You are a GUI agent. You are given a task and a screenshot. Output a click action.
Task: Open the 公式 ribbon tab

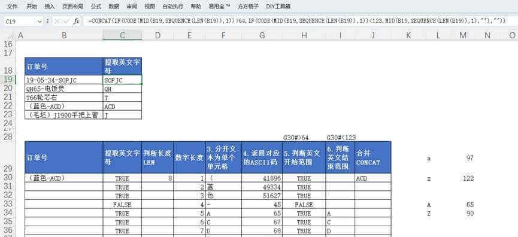(96, 6)
